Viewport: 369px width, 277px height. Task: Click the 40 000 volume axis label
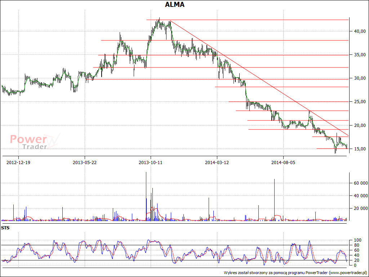360,196
